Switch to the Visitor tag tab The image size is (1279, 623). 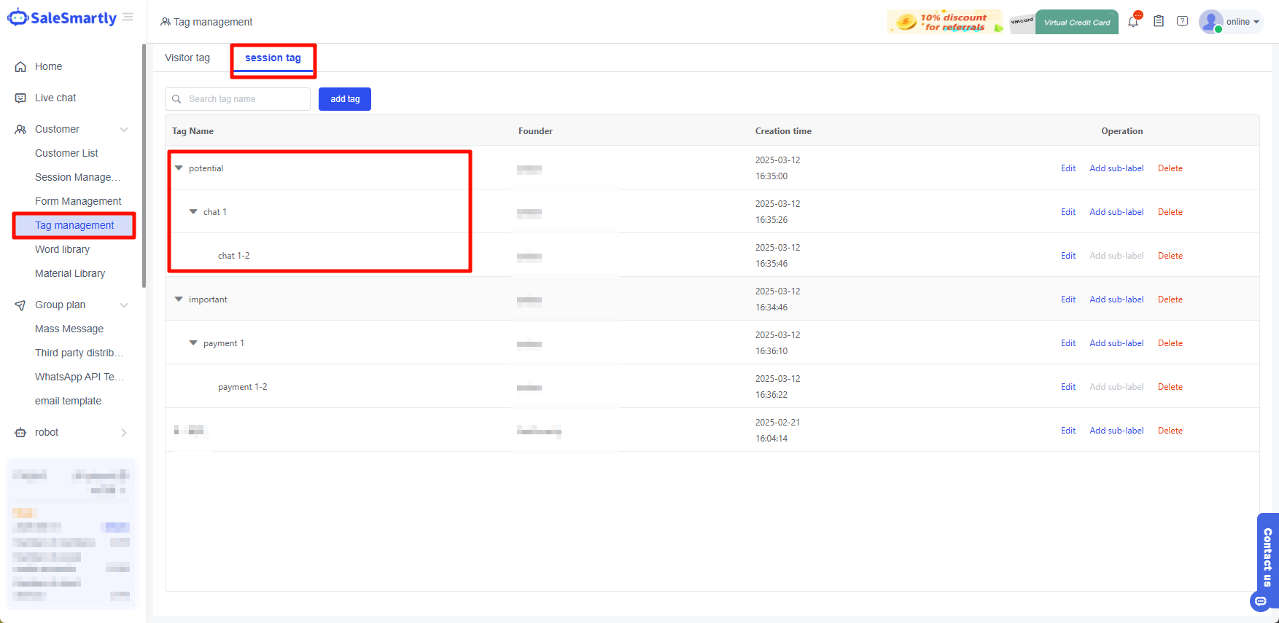[187, 58]
